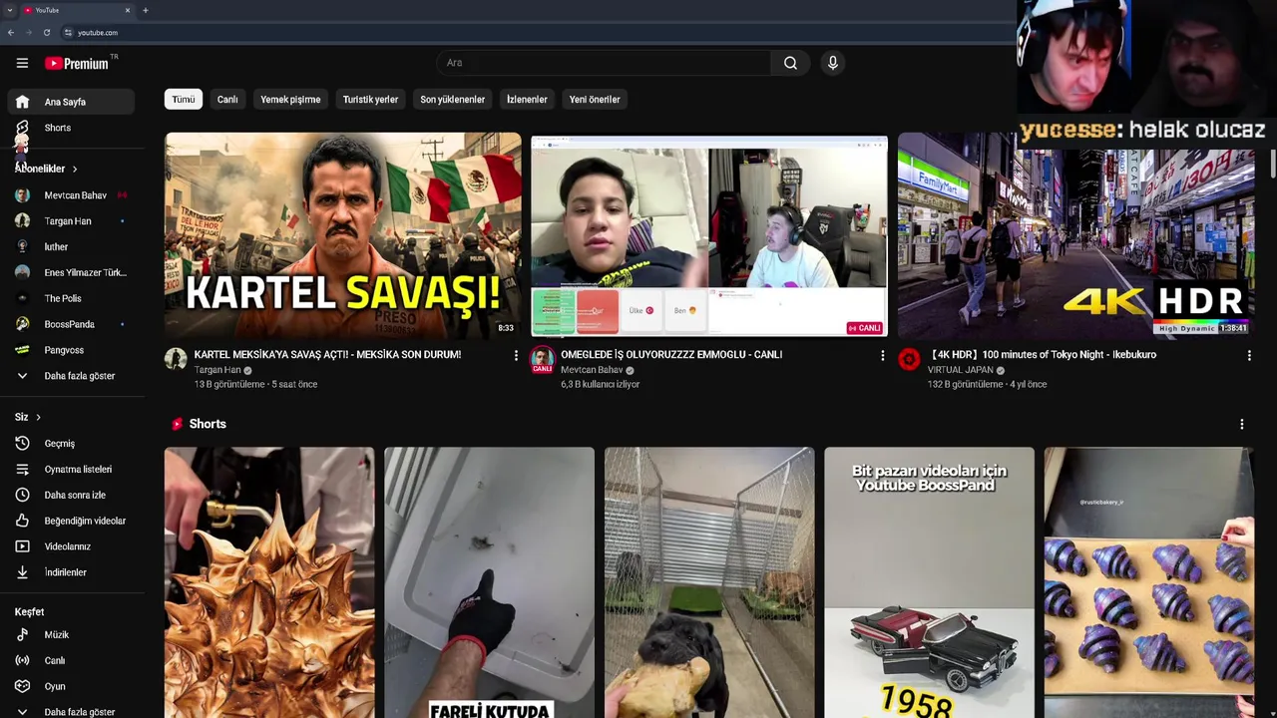Open Oynatma listeleri in the sidebar
This screenshot has width=1277, height=718.
(x=70, y=469)
